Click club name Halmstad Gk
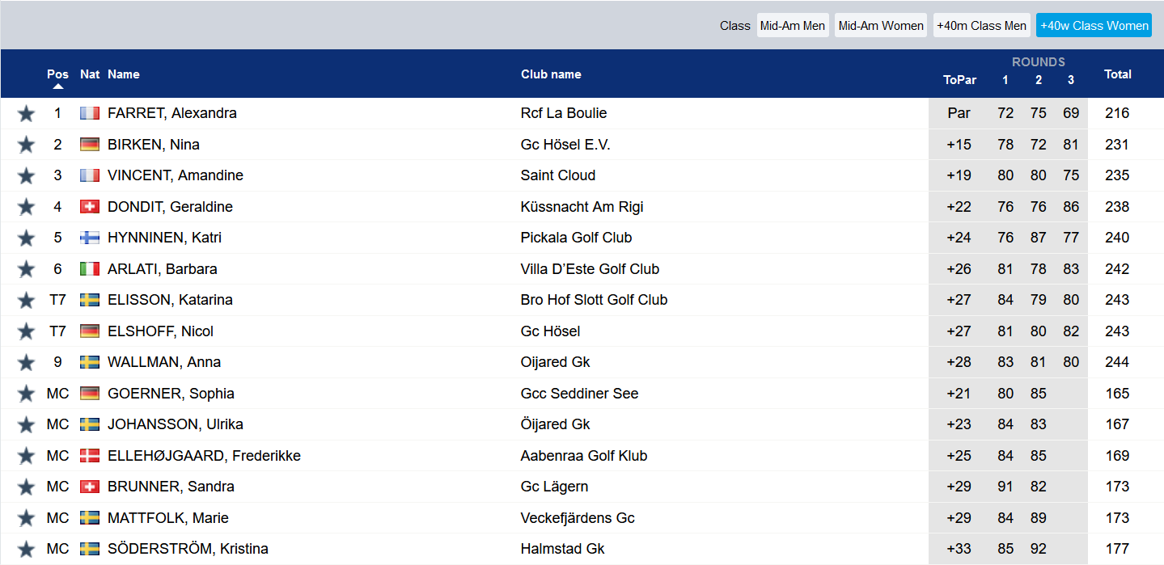Image resolution: width=1164 pixels, height=565 pixels. (563, 549)
